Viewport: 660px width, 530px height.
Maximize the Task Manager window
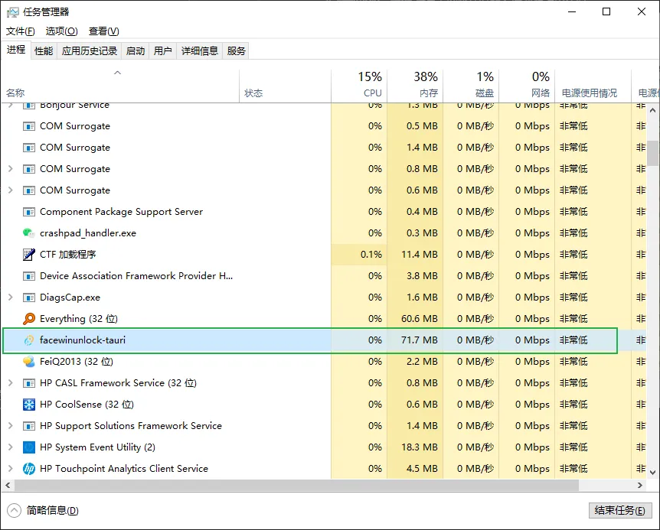[x=606, y=11]
